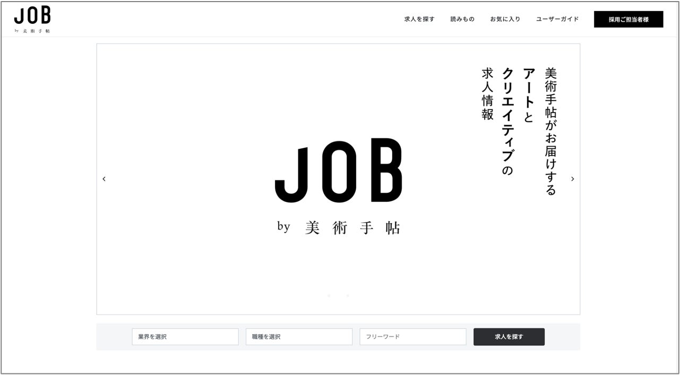This screenshot has width=680, height=375.
Task: Open the 職種を選択 dropdown
Action: tap(299, 337)
